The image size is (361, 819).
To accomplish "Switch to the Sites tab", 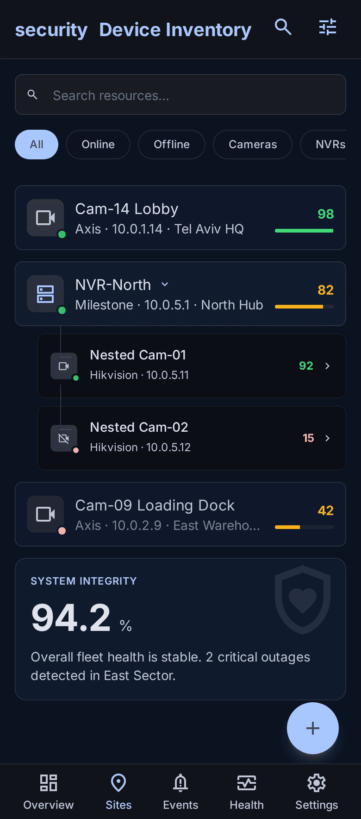I will point(118,792).
